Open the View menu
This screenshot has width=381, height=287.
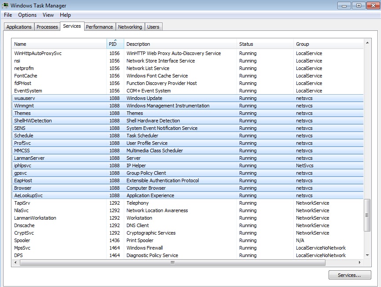click(48, 15)
